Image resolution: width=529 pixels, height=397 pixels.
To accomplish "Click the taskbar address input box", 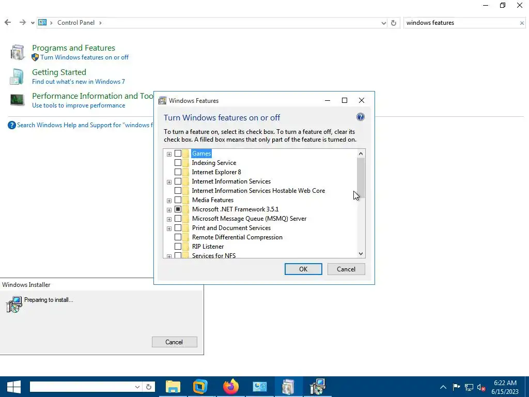I will point(82,387).
